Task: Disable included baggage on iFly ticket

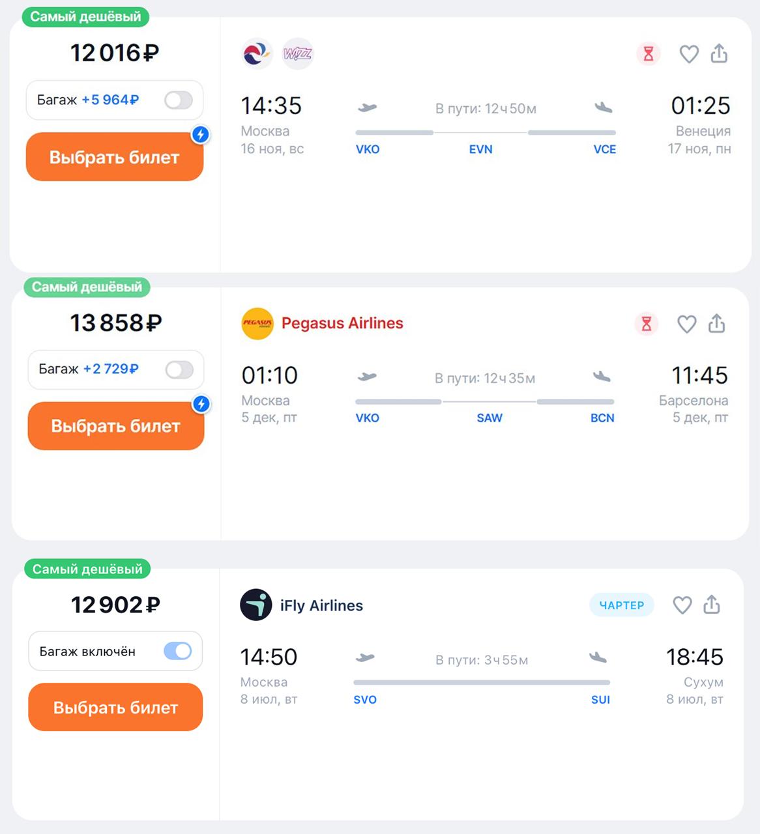Action: [x=177, y=651]
